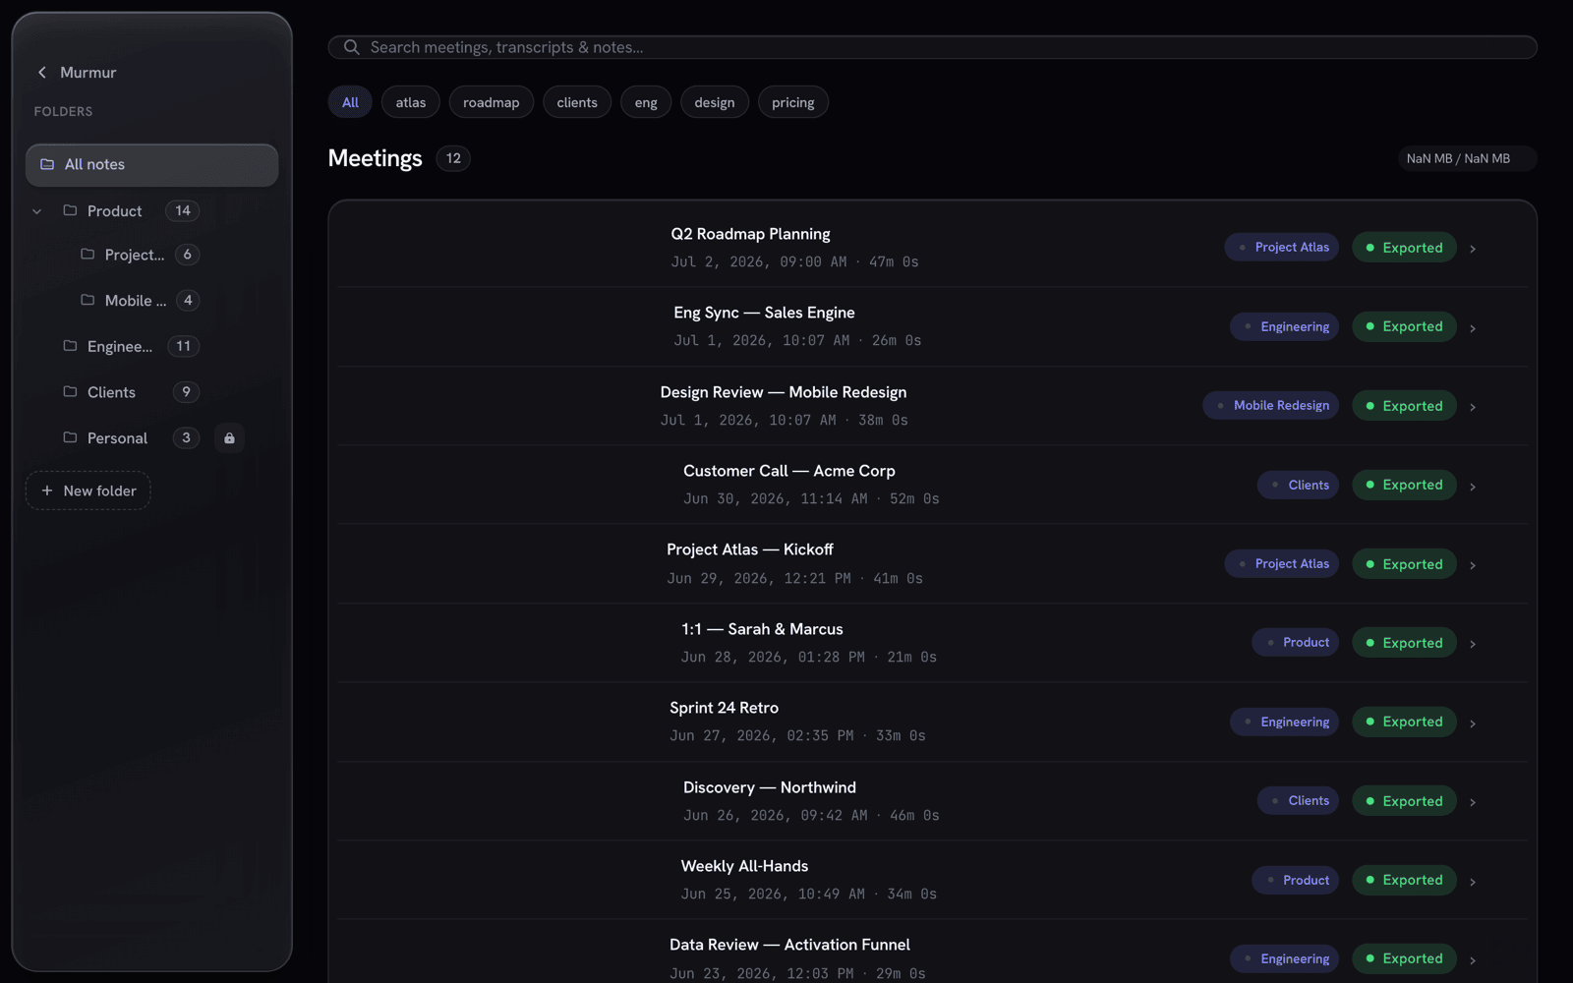Click the Engineering folder icon in sidebar
Image resolution: width=1573 pixels, height=983 pixels.
70,346
